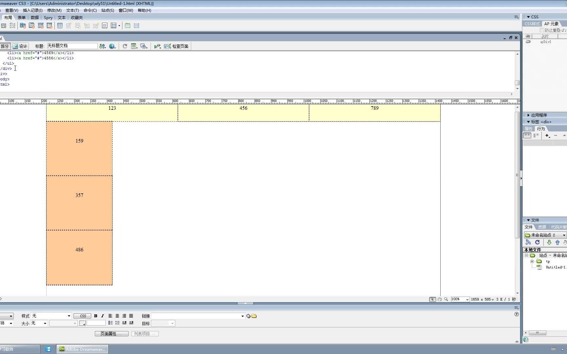The height and width of the screenshot is (354, 567).
Task: Insert a Spry Tabbed Panels widget
Action: click(x=32, y=26)
